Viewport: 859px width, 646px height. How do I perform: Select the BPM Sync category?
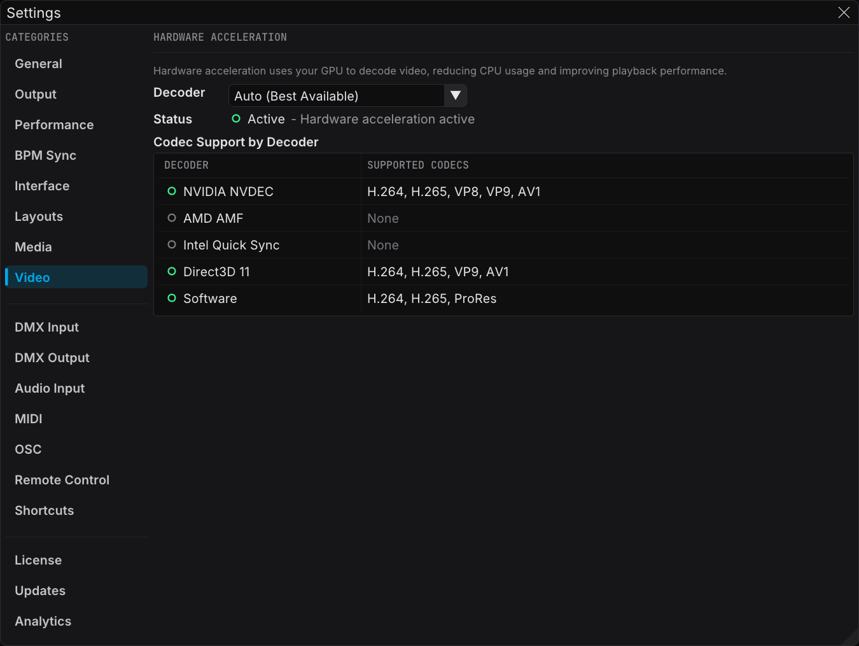point(76,155)
